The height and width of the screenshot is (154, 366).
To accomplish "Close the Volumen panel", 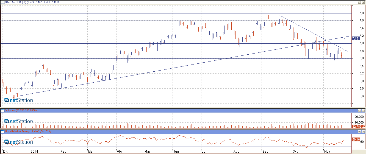I will (x=363, y=110).
